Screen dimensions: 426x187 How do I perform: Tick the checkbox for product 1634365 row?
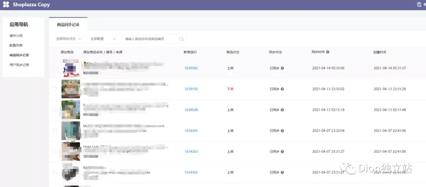point(55,131)
